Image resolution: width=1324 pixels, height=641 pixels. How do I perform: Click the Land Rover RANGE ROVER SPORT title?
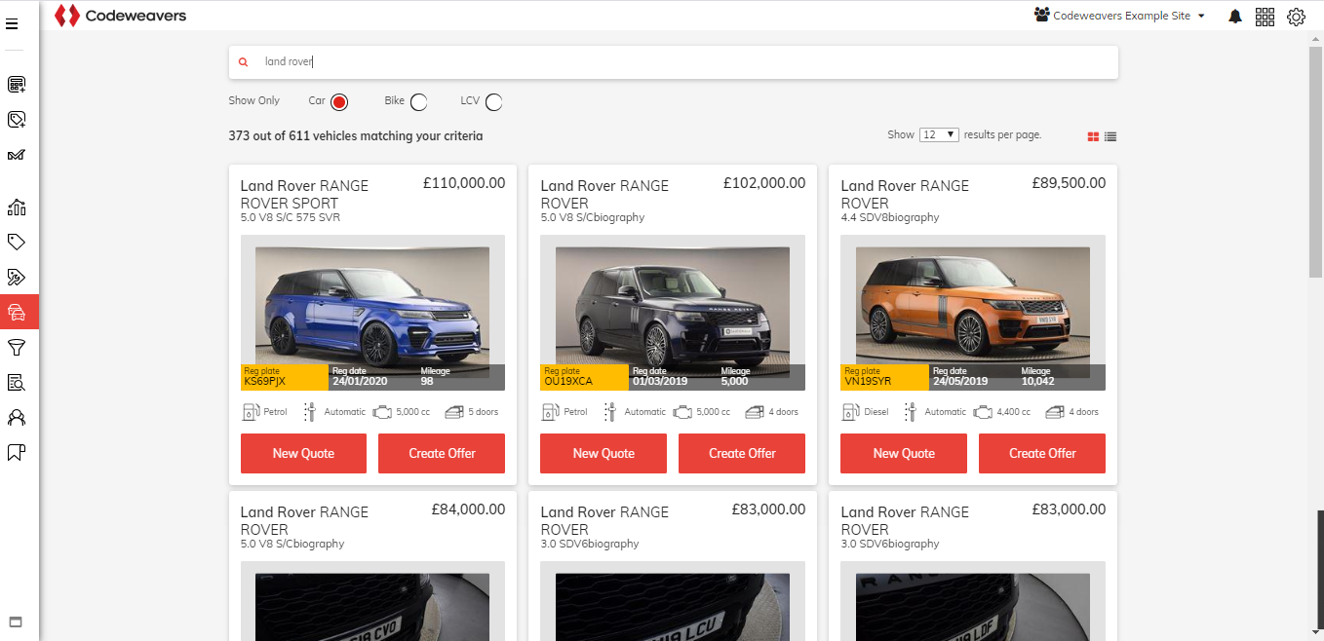304,194
